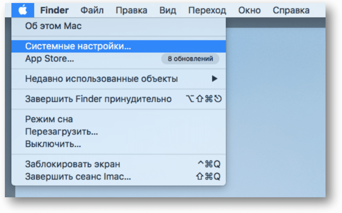Viewport: 342px width, 213px height.
Task: Select Режим сна
Action: [x=119, y=119]
